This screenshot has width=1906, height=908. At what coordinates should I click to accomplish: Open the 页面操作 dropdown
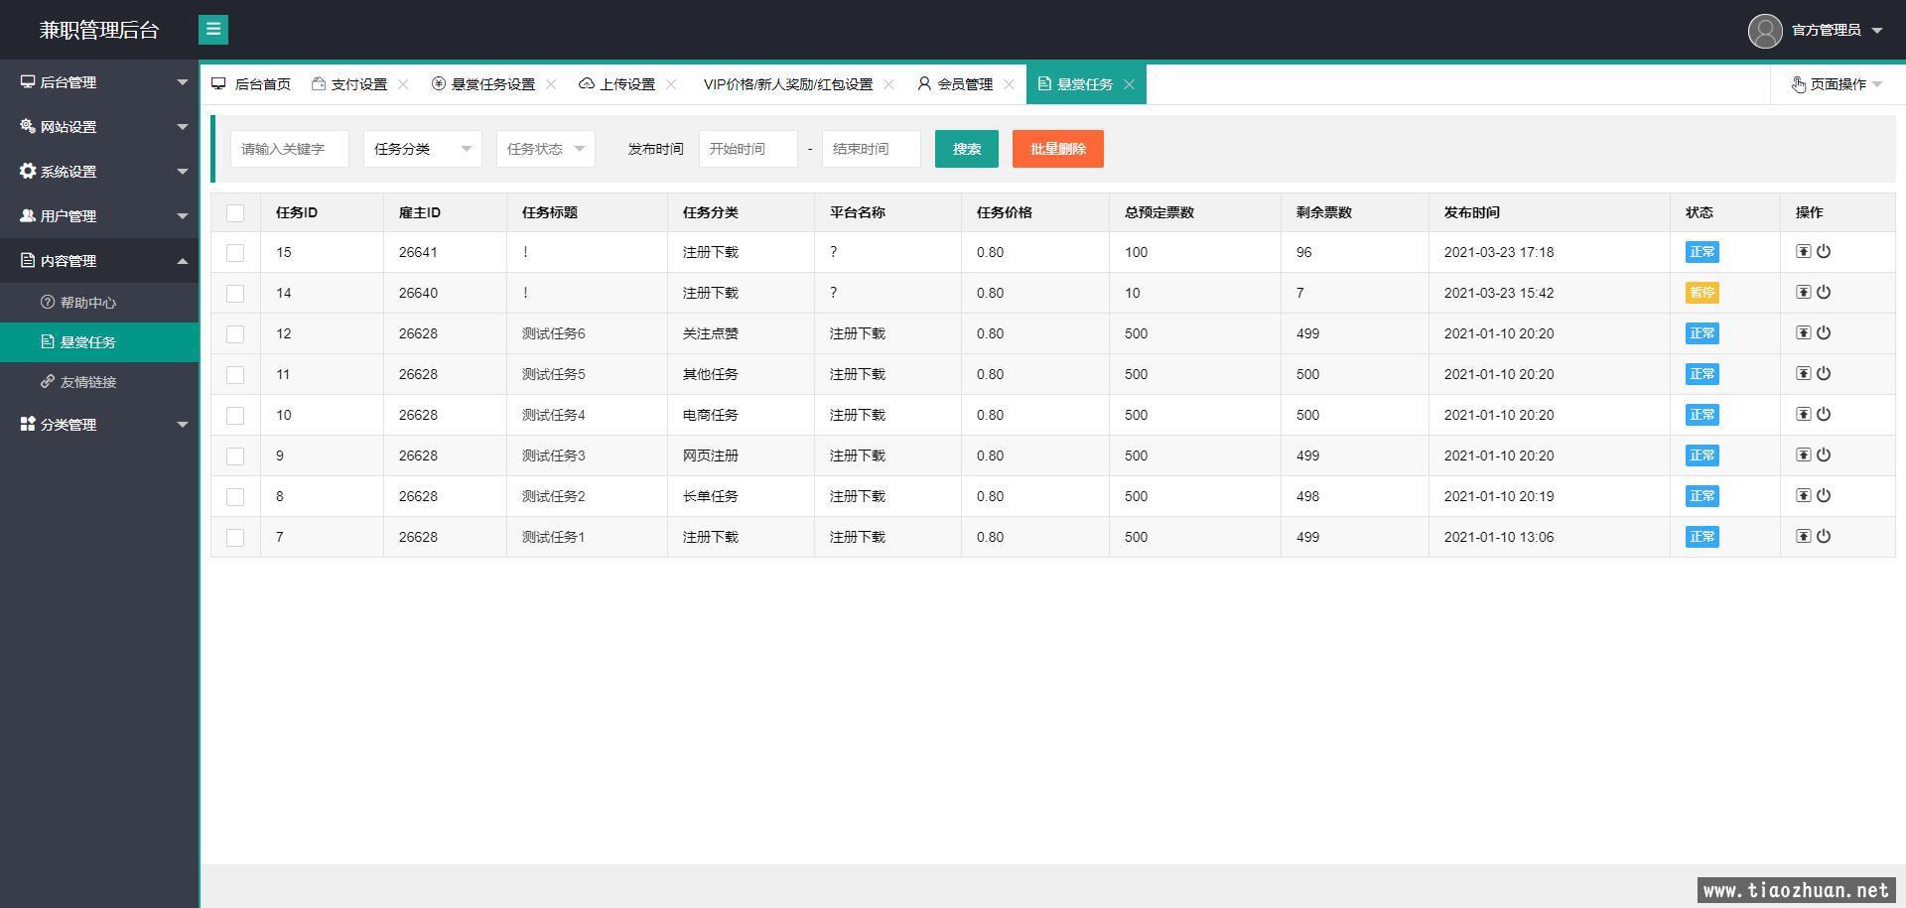click(x=1837, y=84)
